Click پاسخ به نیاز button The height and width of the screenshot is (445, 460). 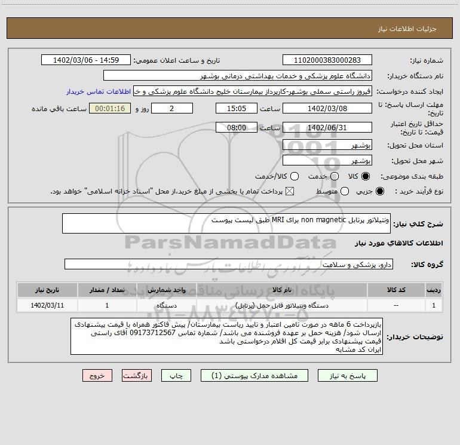pos(347,376)
